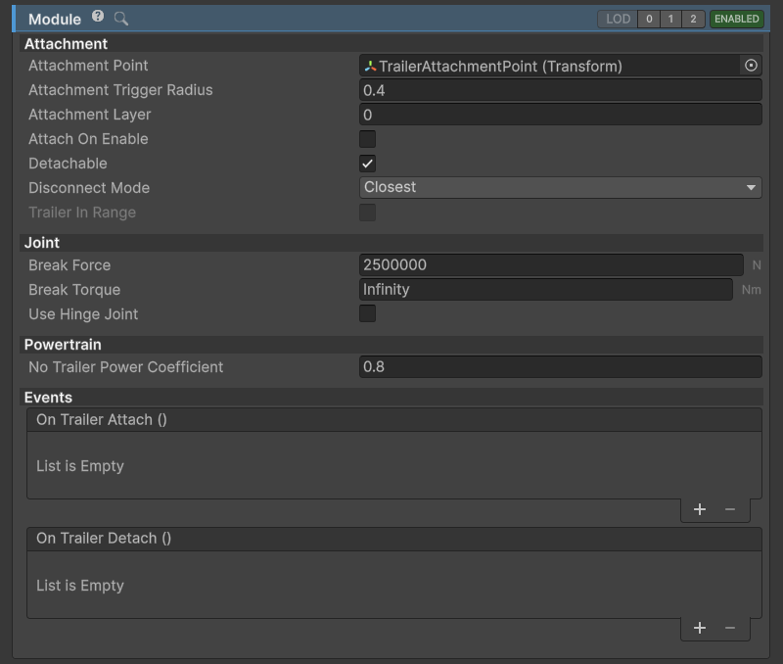Click the Module title text

pyautogui.click(x=55, y=19)
